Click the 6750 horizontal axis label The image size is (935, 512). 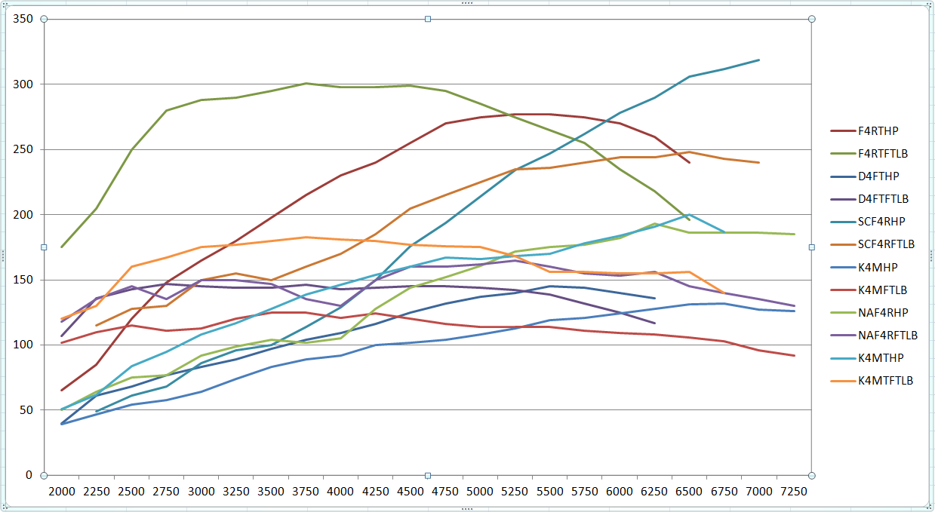pyautogui.click(x=724, y=491)
